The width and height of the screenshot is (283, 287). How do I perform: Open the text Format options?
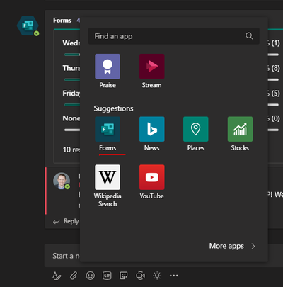57,276
